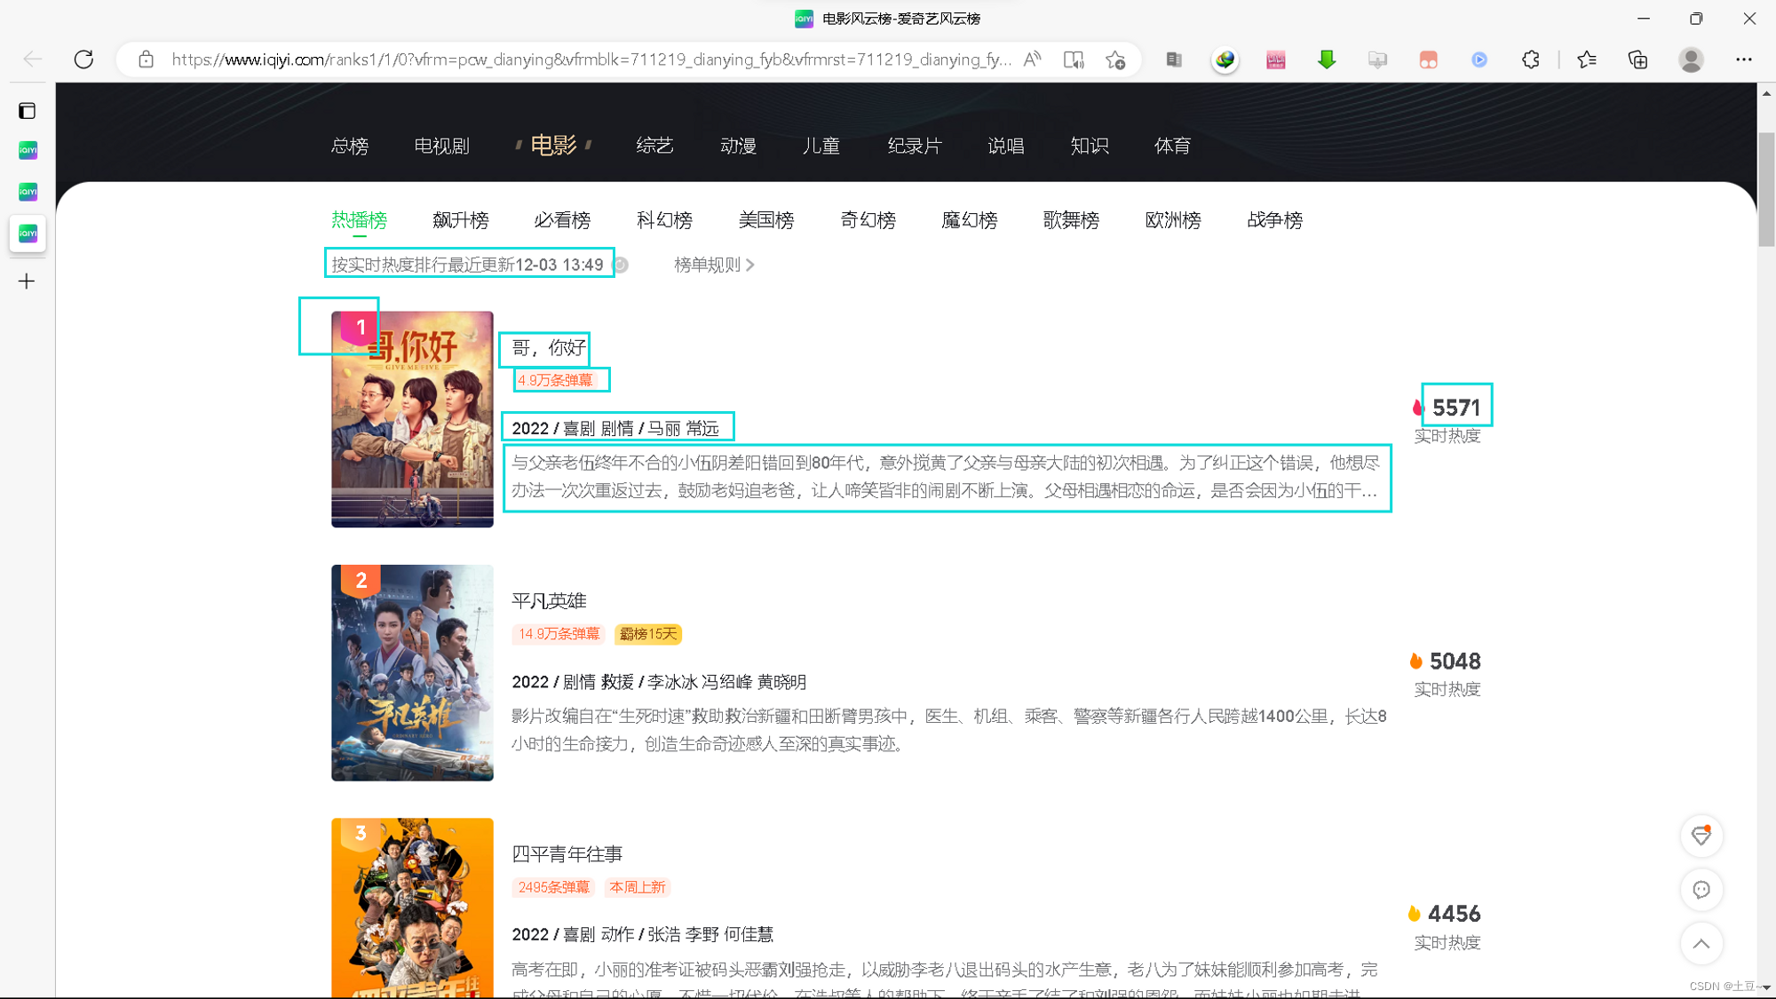Add a new sidebar tab with plus icon

(27, 281)
